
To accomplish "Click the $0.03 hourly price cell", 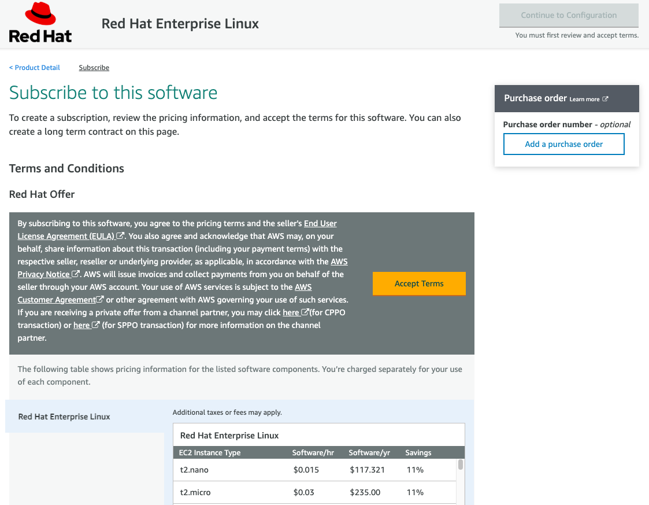I will (x=303, y=492).
